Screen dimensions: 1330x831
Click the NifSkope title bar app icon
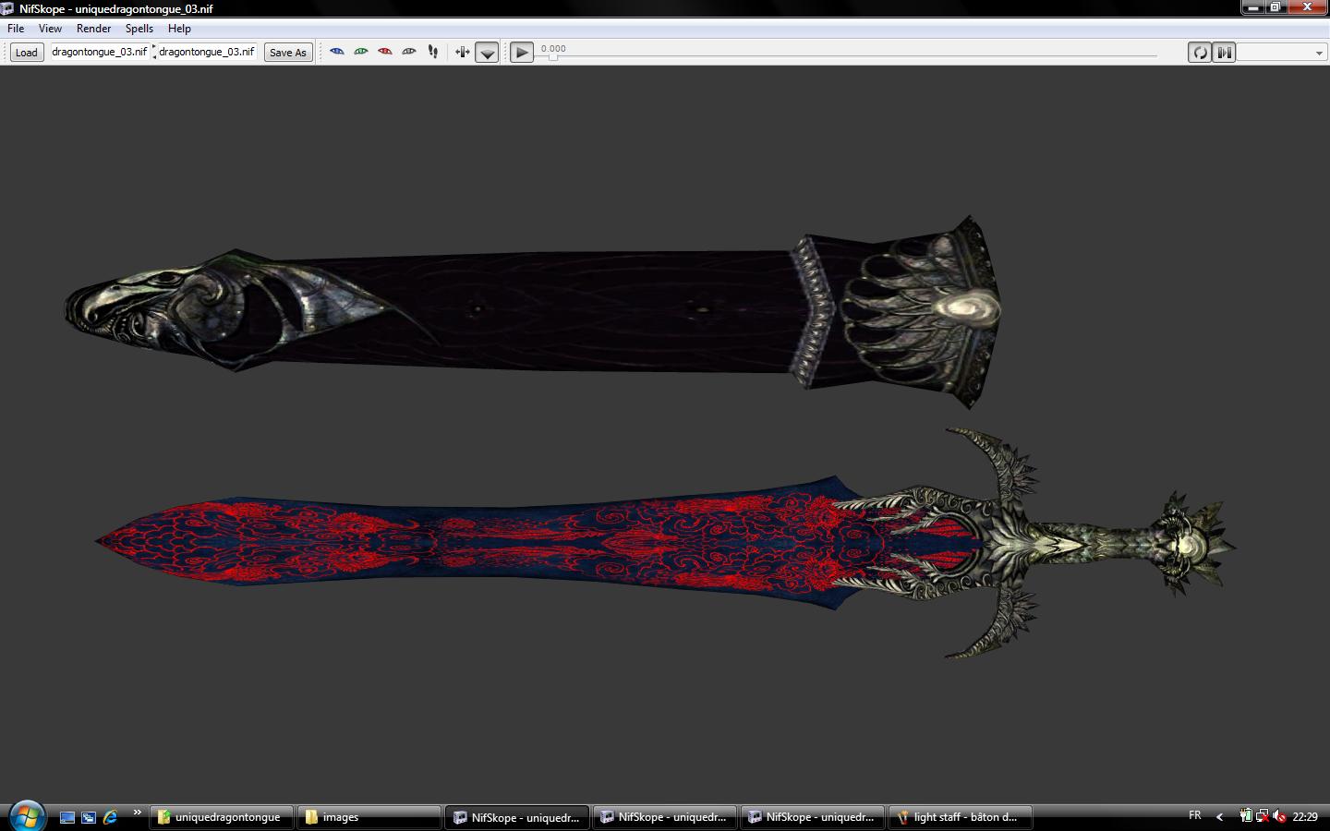[7, 8]
